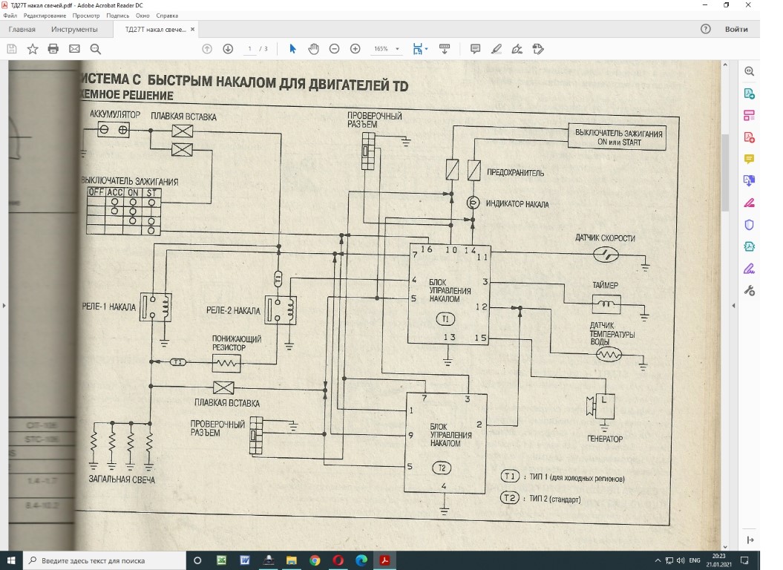Click the Windows taskbar search box

coord(105,560)
